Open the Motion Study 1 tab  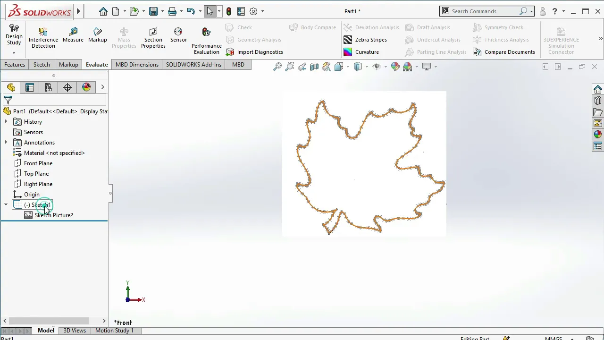(114, 331)
